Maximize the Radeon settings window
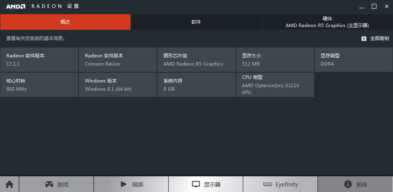393x192 pixels. [x=374, y=6]
